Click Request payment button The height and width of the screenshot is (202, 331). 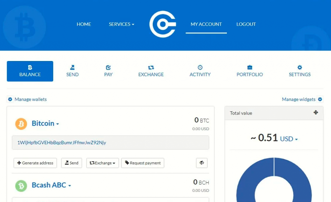(x=143, y=163)
